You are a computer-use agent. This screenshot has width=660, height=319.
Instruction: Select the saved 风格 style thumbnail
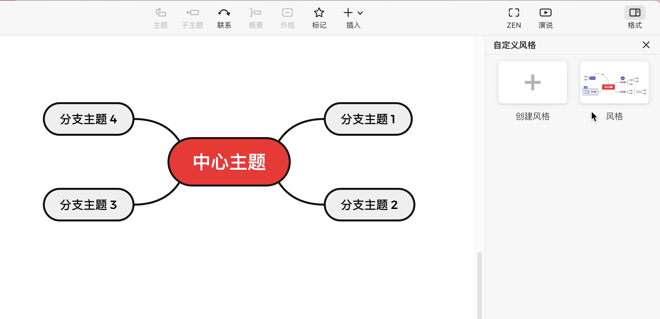click(614, 82)
